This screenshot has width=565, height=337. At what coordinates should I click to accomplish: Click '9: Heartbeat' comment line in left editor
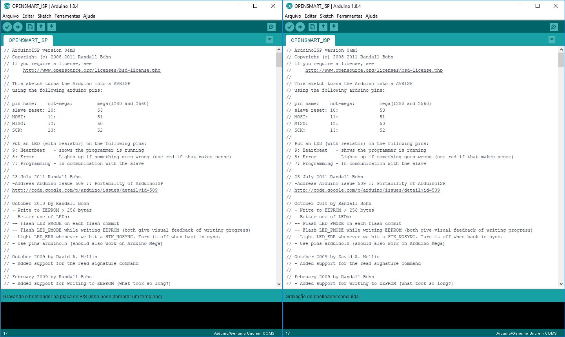point(74,150)
